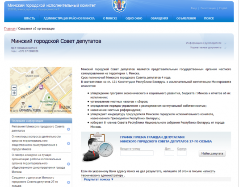Click the Вход login link
The image size is (239, 187).
pos(194,8)
